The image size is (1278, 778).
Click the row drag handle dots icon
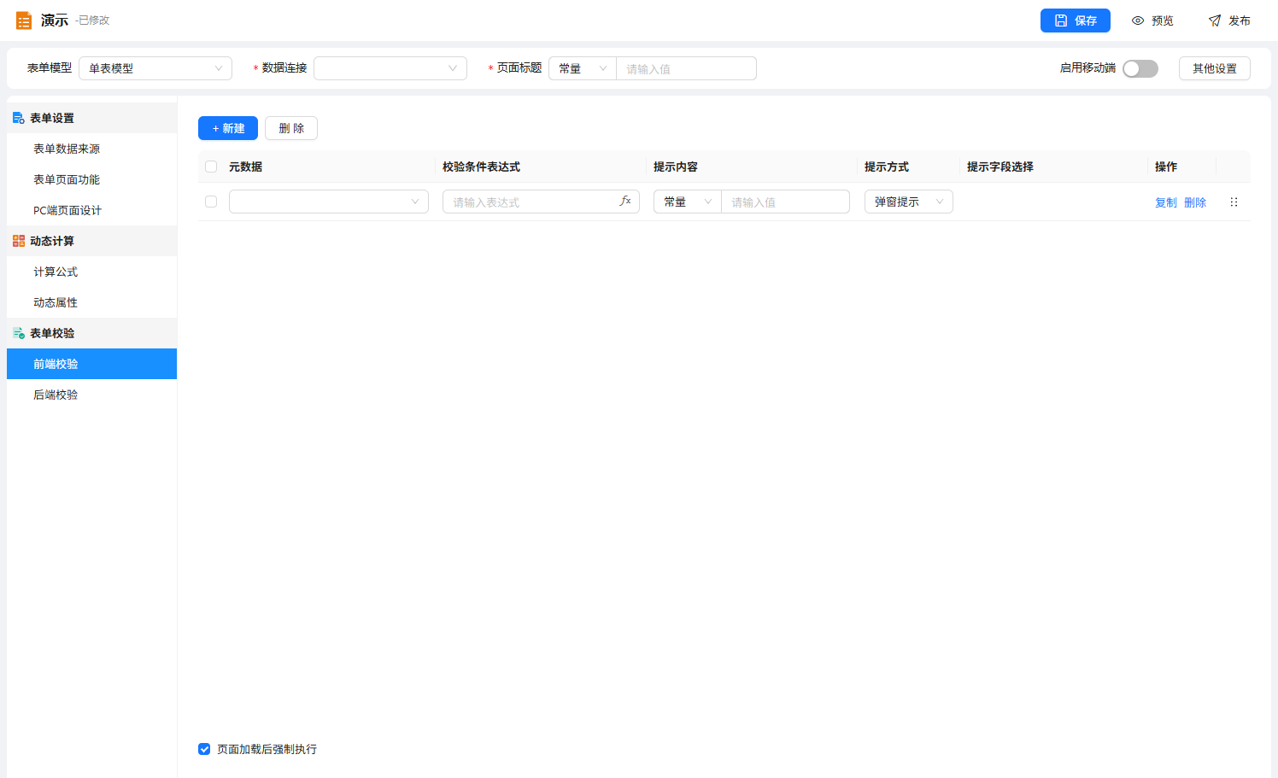click(1234, 202)
